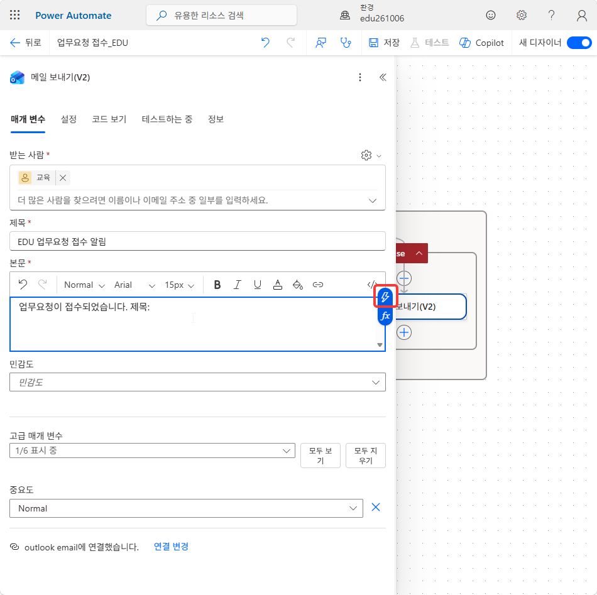Open the feedback smiley icon
Screen dimensions: 597x595
click(491, 15)
